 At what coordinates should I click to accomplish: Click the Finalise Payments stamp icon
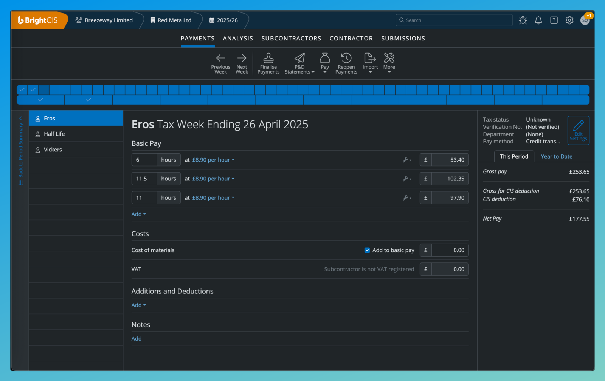(x=268, y=58)
